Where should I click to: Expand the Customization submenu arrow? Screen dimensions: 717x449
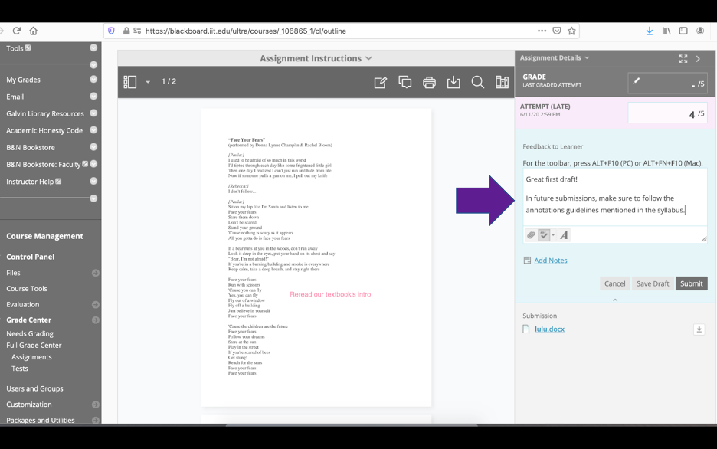[x=96, y=405]
